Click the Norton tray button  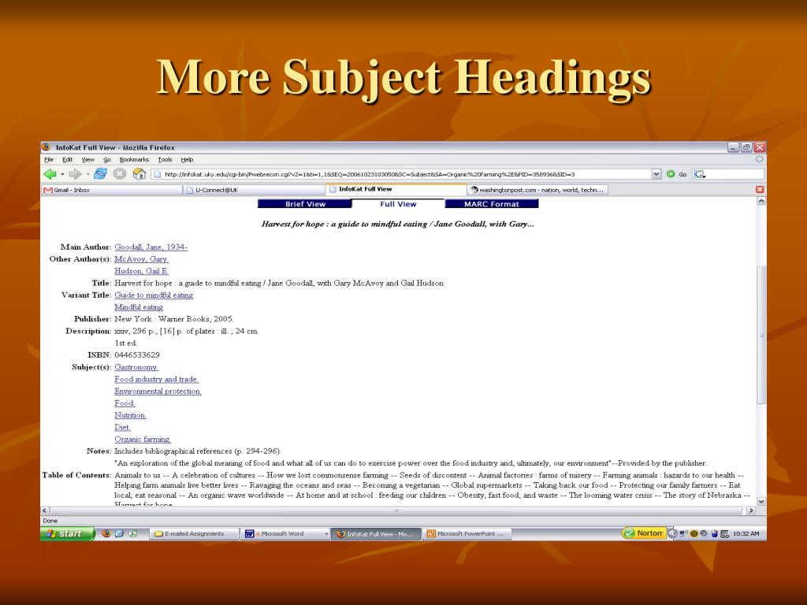coord(643,533)
